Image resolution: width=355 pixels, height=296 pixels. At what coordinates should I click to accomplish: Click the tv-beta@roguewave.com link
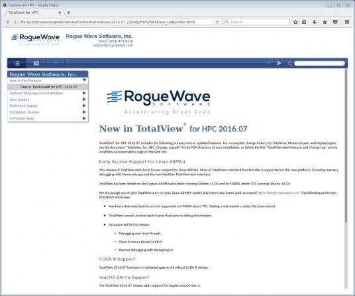tap(281, 192)
